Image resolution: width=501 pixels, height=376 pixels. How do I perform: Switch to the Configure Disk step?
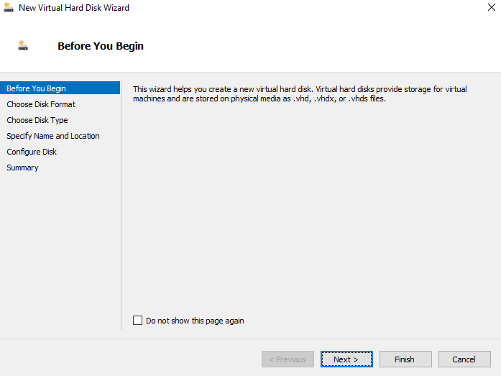click(x=32, y=152)
